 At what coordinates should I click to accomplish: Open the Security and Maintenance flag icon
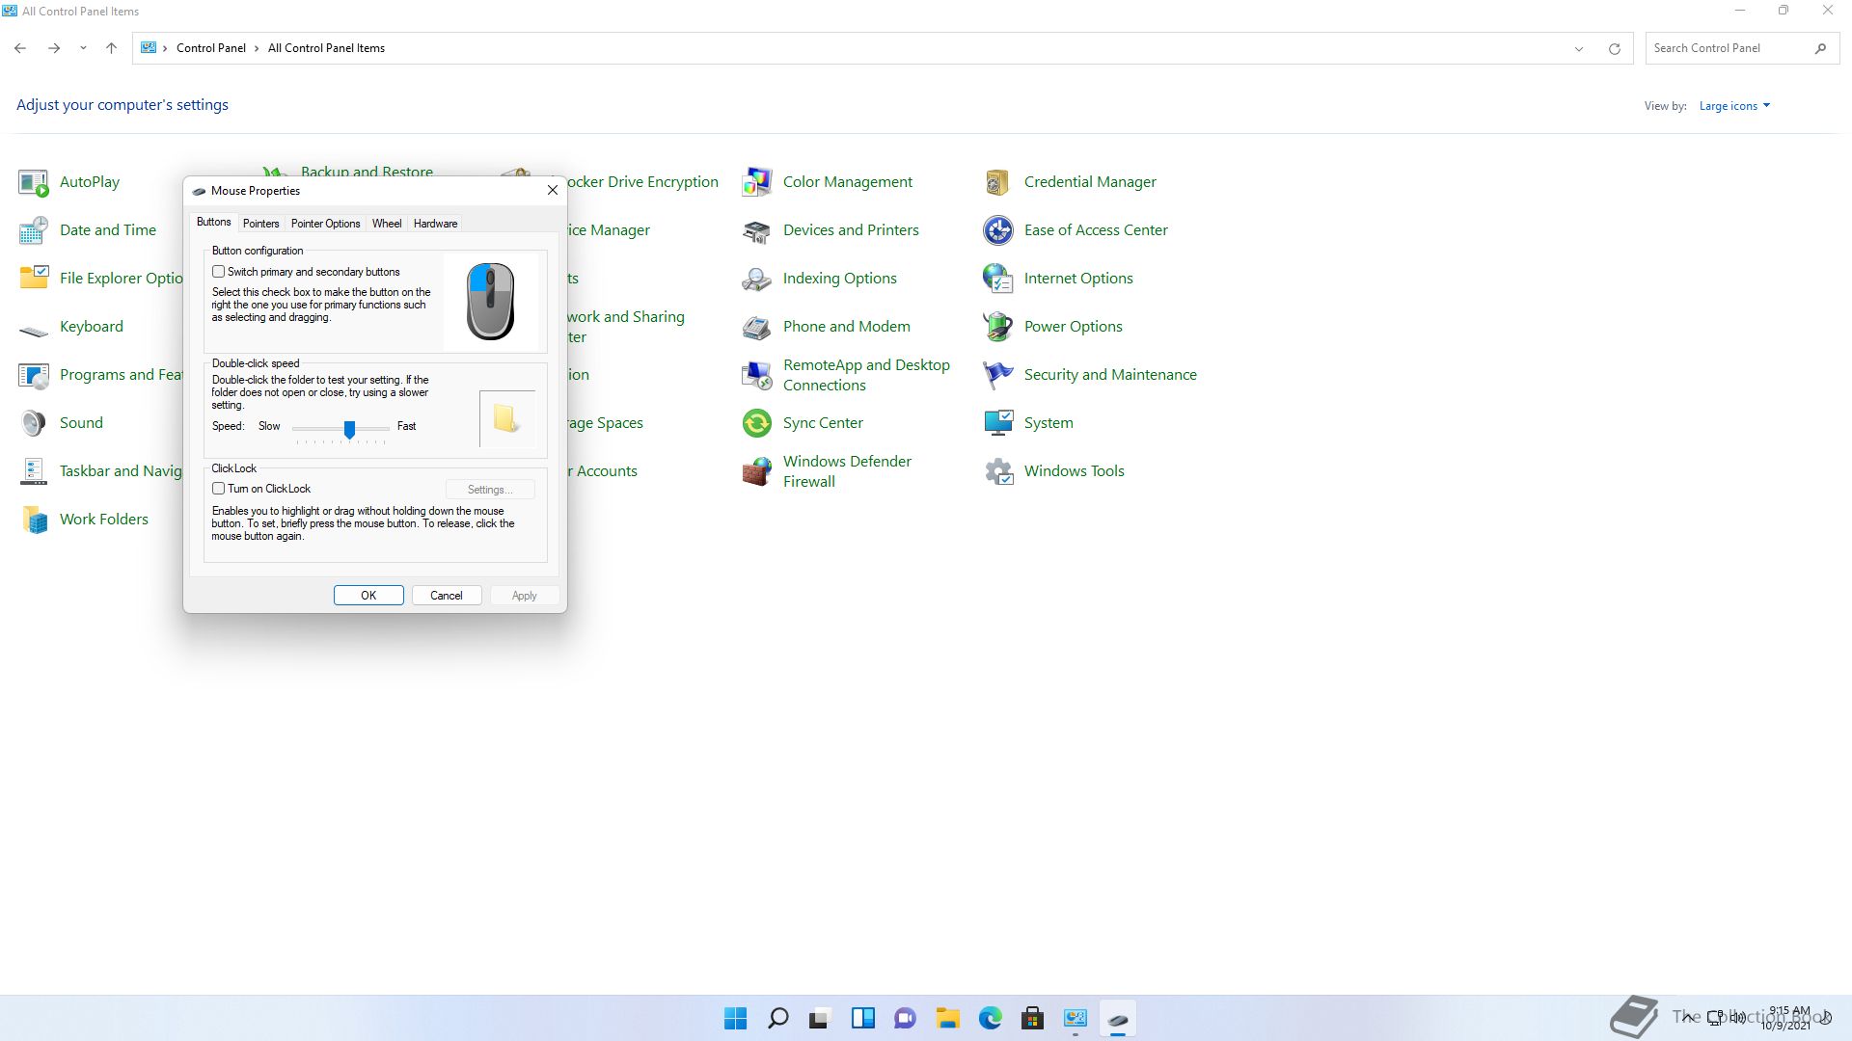997,375
